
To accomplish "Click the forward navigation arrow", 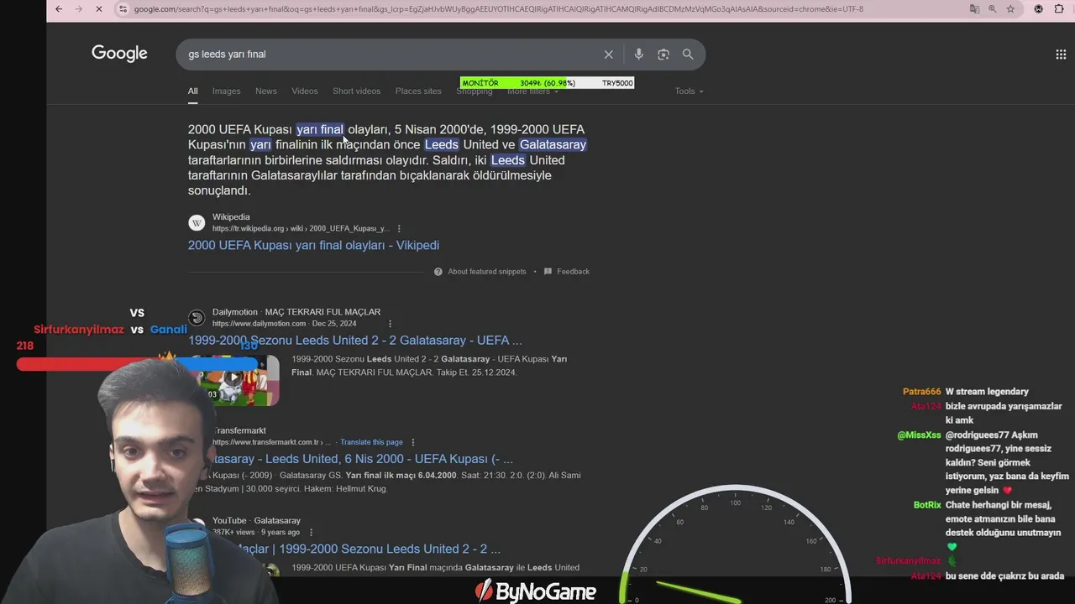I will click(79, 9).
